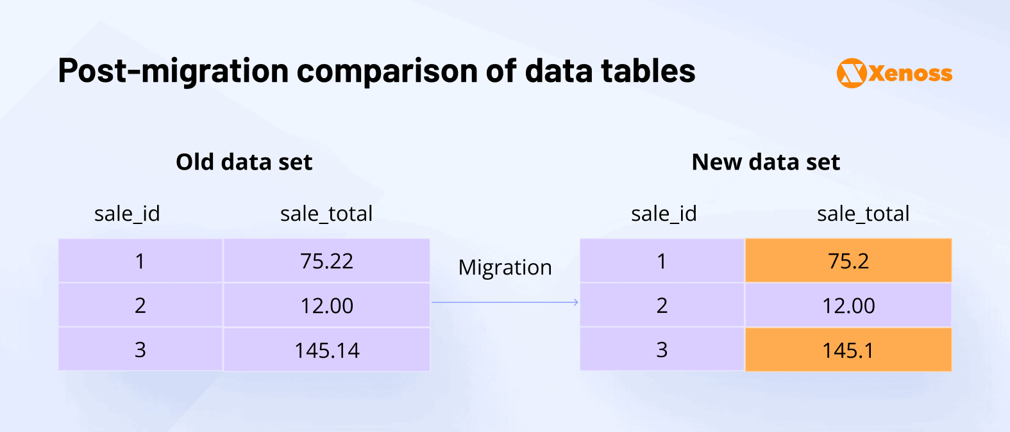This screenshot has width=1010, height=432.
Task: Select the New data set heading
Action: click(765, 162)
